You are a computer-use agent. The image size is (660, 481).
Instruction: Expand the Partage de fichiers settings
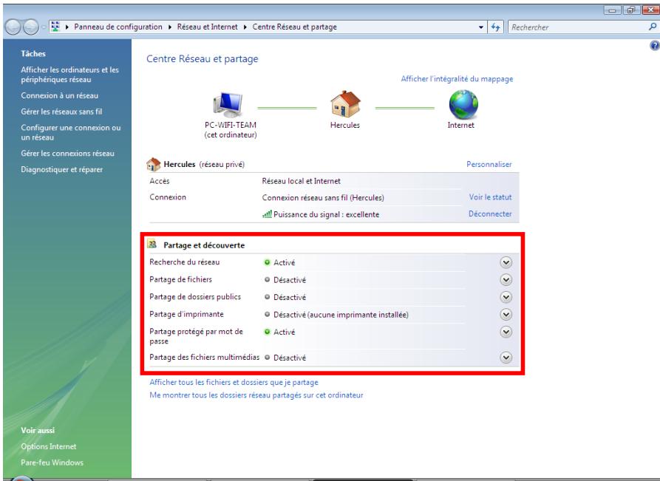[506, 279]
